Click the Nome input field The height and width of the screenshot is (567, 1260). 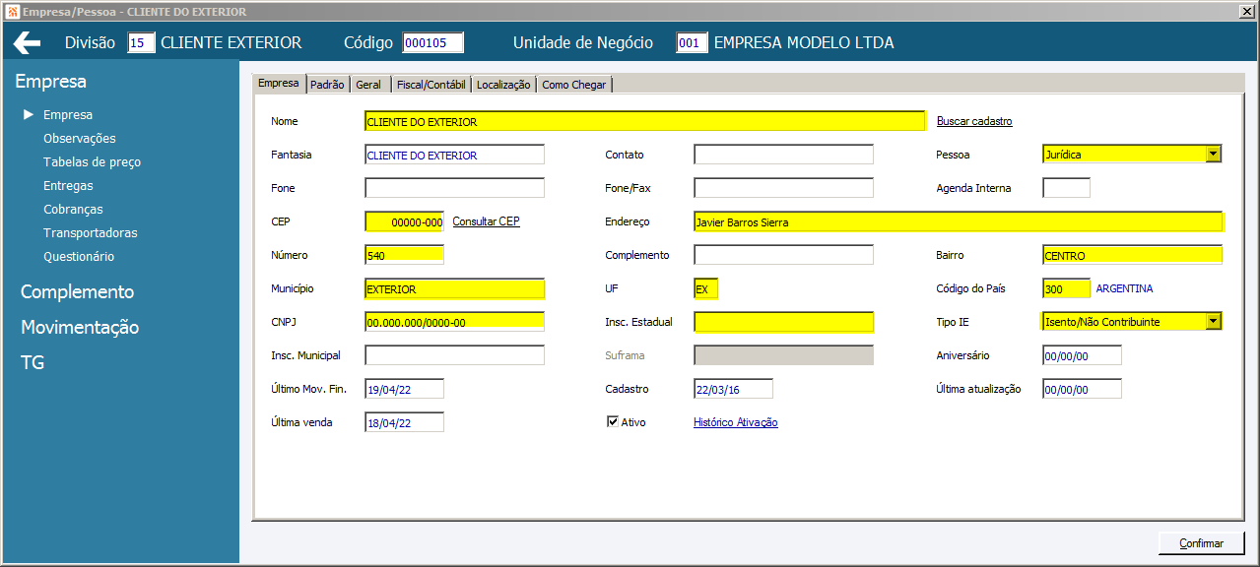pos(644,121)
